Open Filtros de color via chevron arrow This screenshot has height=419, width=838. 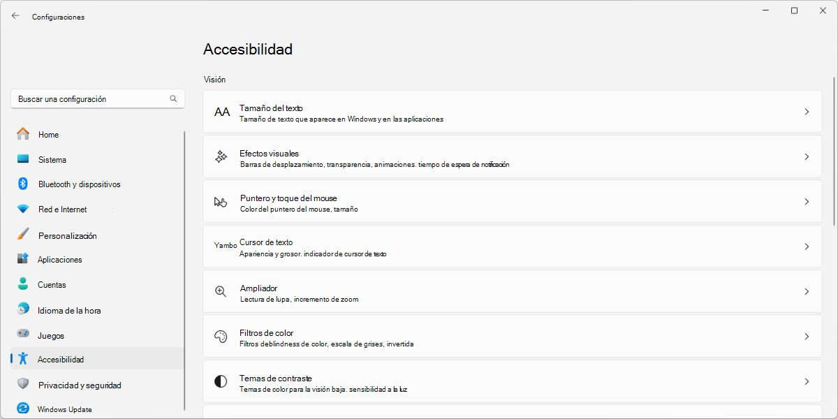point(807,337)
